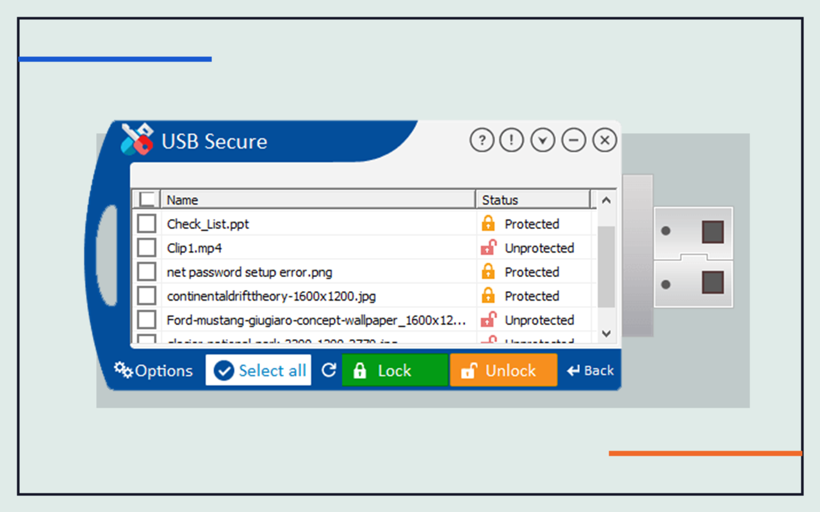Mark the continentaldrifttheory-1600x1200.jpg checkbox

tap(147, 296)
